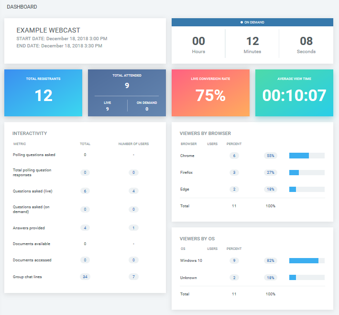Select the EXAMPLE WEBCAST title

tap(48, 30)
